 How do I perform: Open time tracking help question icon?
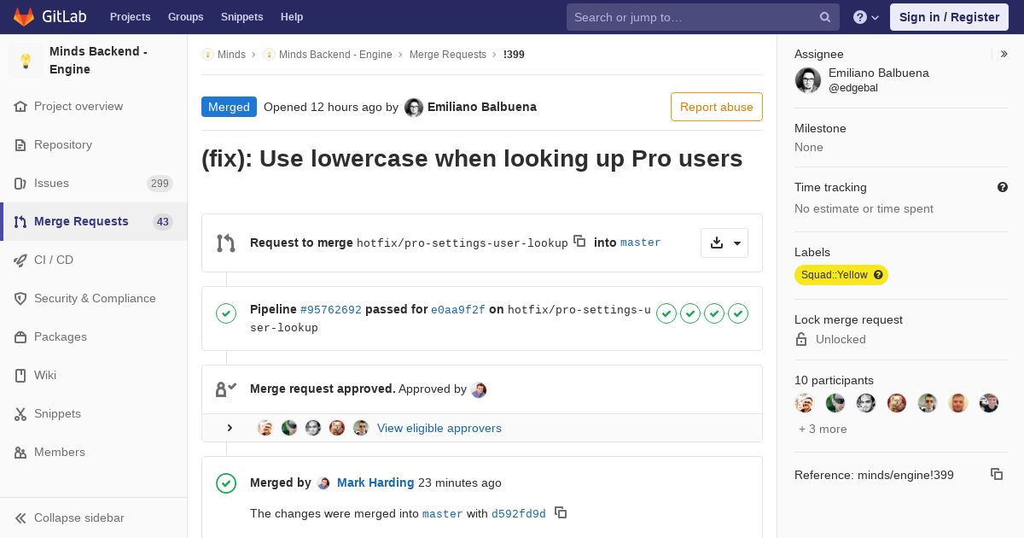(x=1003, y=187)
